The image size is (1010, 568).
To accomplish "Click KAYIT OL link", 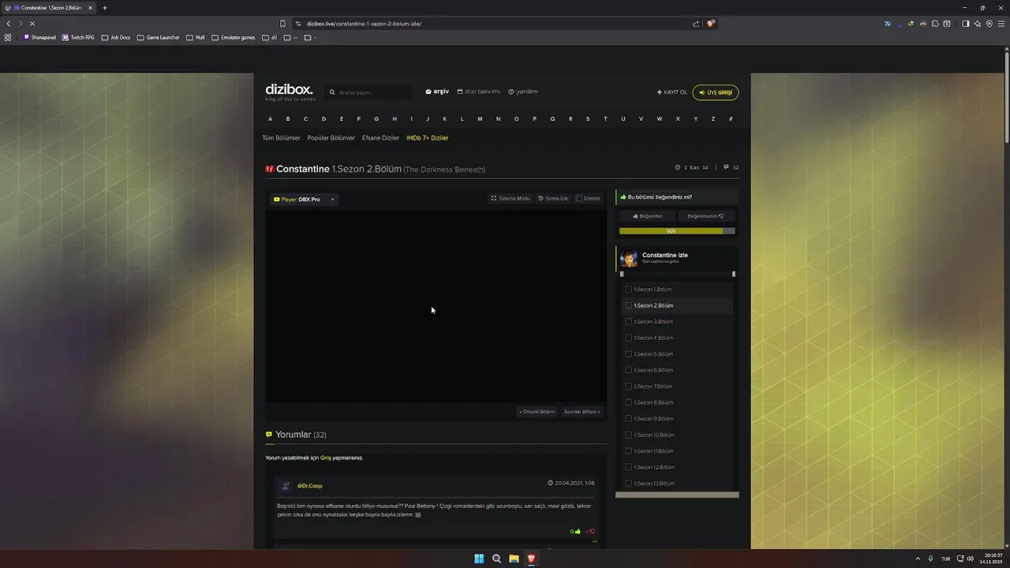I will [x=672, y=92].
